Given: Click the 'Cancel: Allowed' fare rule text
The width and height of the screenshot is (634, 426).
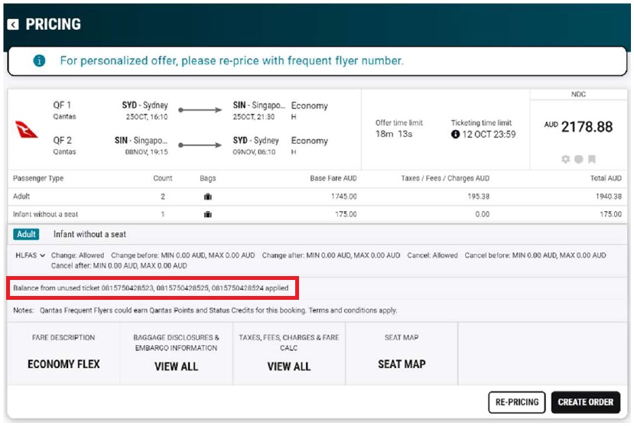Looking at the screenshot, I should tap(432, 255).
